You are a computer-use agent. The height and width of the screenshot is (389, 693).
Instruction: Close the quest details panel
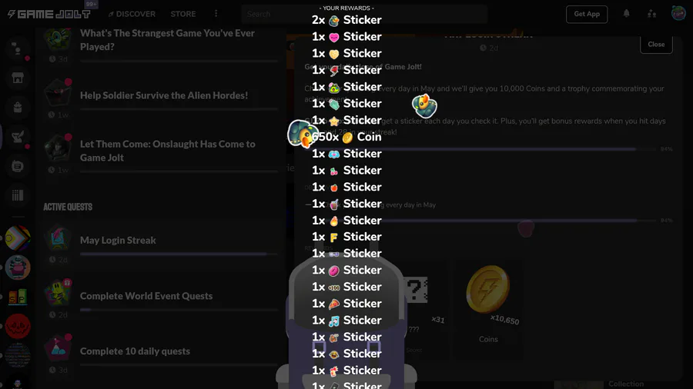tap(656, 44)
